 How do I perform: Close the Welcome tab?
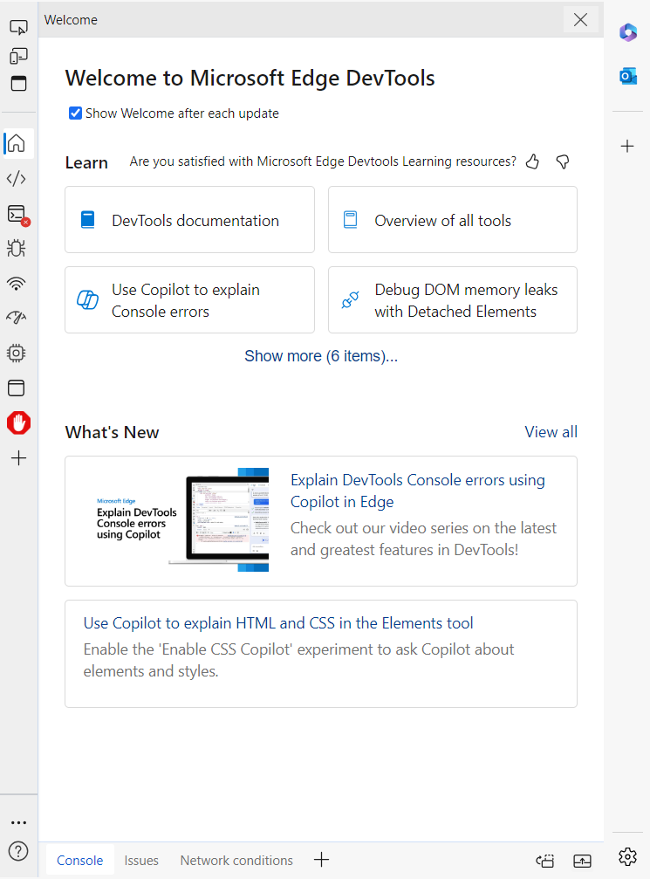click(580, 19)
